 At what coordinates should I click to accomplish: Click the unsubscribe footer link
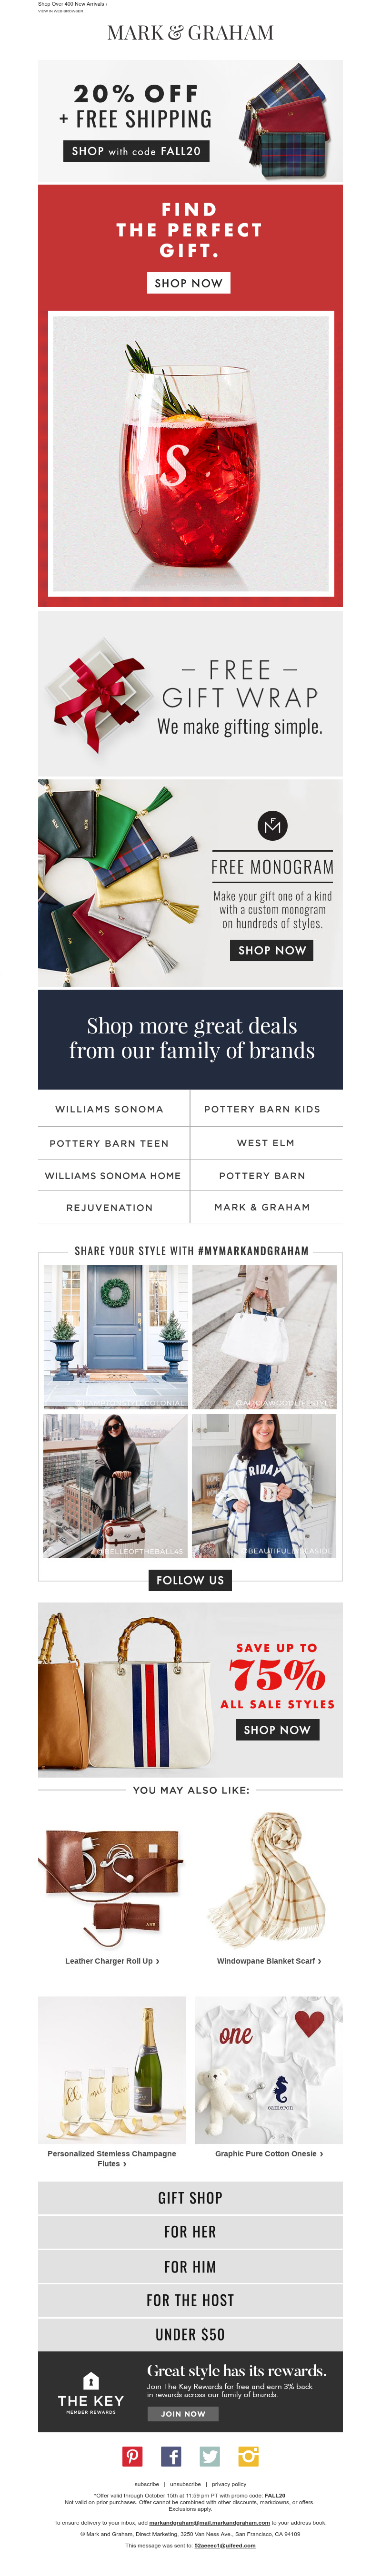(185, 2484)
